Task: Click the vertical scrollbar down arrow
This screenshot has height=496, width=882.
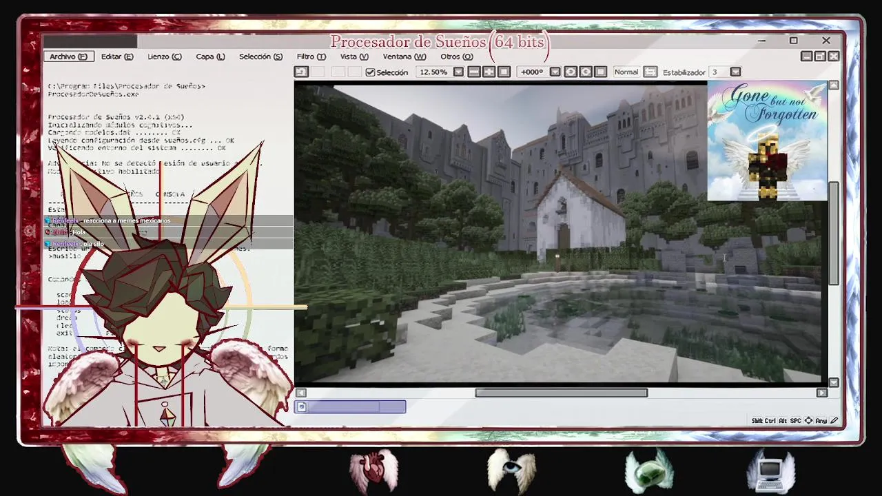Action: tap(834, 382)
